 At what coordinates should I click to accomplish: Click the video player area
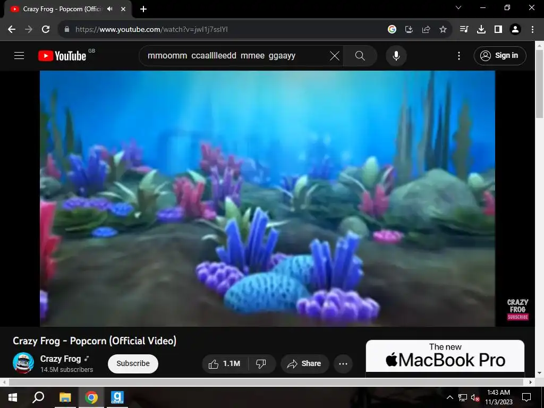pos(268,199)
